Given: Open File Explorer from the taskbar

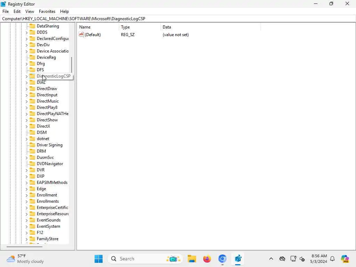Looking at the screenshot, I should tap(192, 259).
